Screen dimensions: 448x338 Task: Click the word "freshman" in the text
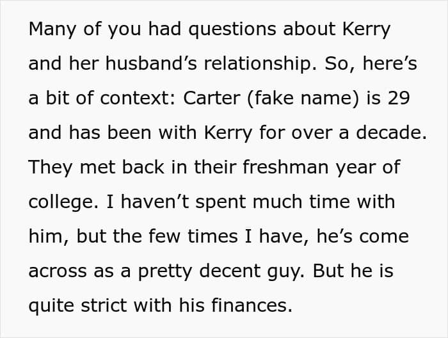[x=285, y=167]
